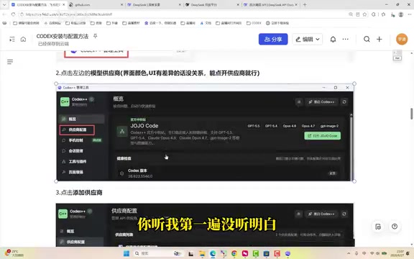Screen dimensions: 414x259
Task: Open the browser extensions icon
Action: click(x=374, y=14)
